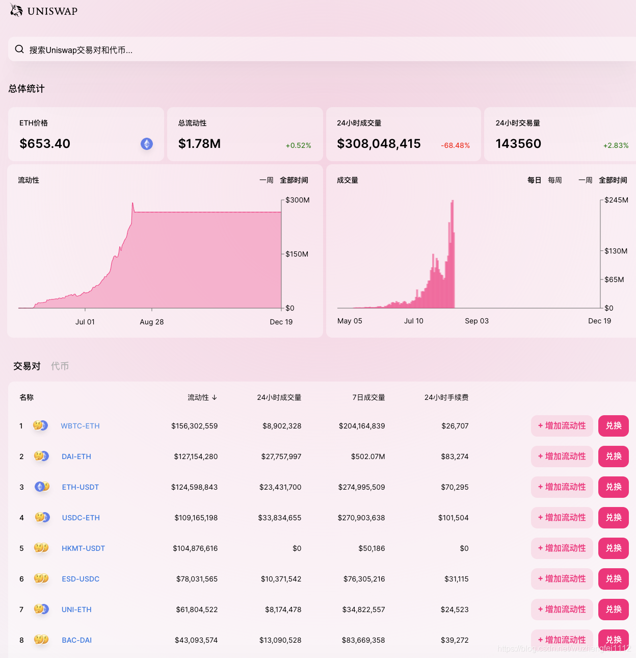
Task: Open the WBTC-ETH pair link
Action: [x=80, y=426]
